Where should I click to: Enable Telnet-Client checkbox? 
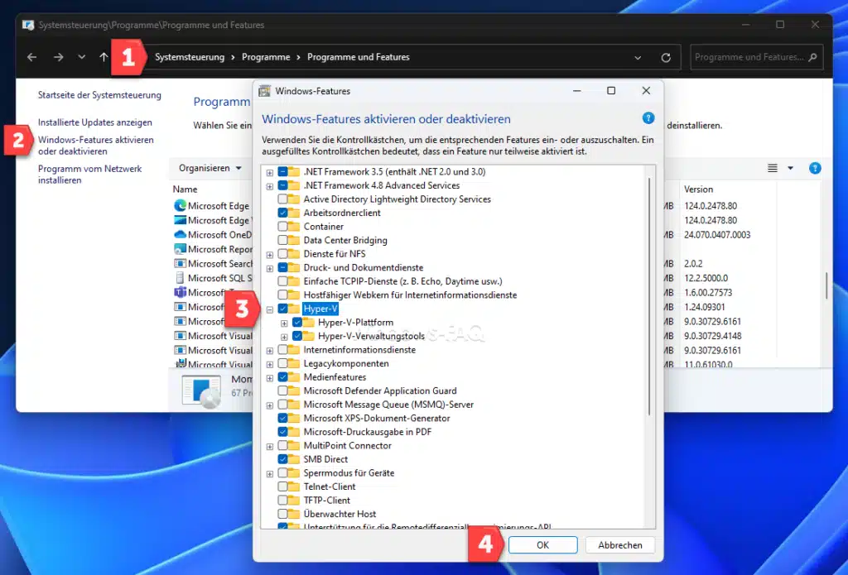click(x=282, y=486)
